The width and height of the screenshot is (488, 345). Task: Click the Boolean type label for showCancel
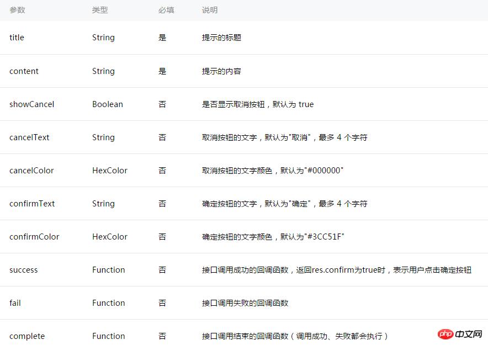click(x=107, y=104)
